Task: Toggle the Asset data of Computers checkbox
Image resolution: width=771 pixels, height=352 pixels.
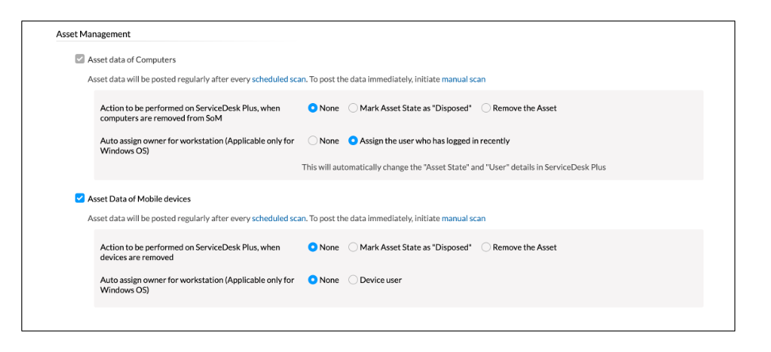Action: tap(80, 59)
